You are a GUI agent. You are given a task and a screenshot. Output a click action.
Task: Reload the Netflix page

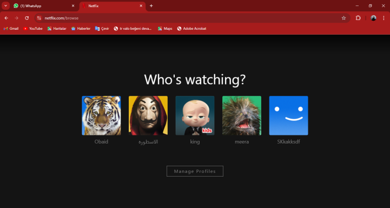[27, 18]
